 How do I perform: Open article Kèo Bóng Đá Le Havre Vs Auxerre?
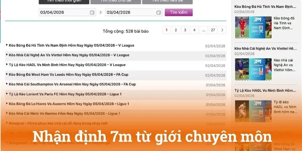click(x=69, y=104)
